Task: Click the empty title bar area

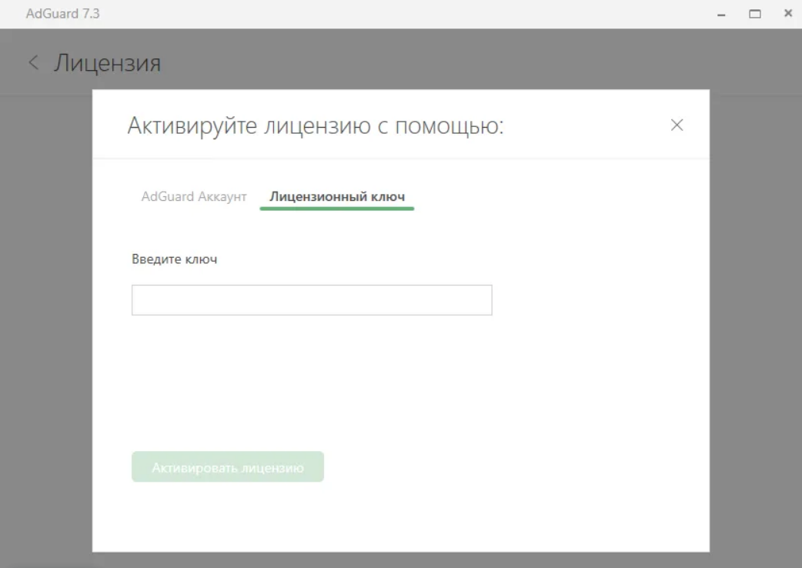Action: (x=385, y=14)
